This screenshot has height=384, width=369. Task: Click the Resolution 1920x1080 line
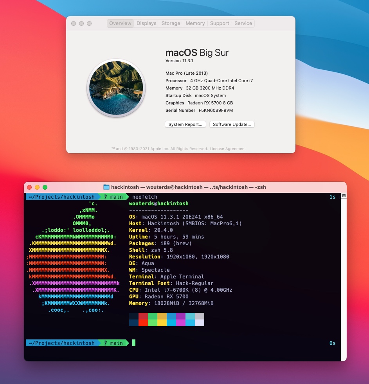point(179,257)
